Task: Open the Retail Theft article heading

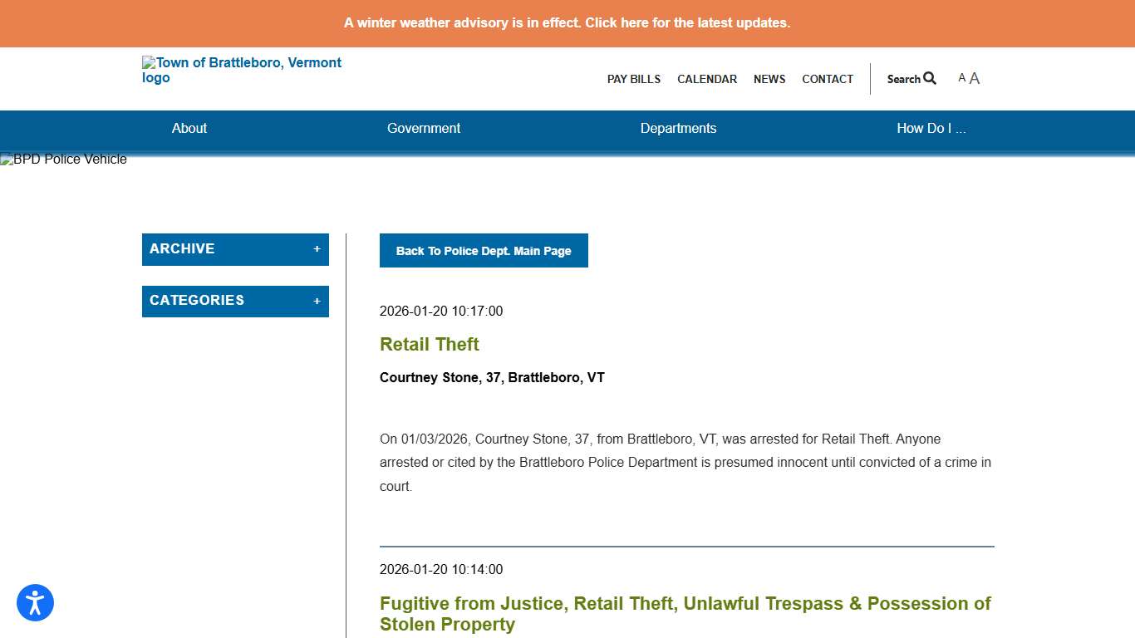Action: pos(430,344)
